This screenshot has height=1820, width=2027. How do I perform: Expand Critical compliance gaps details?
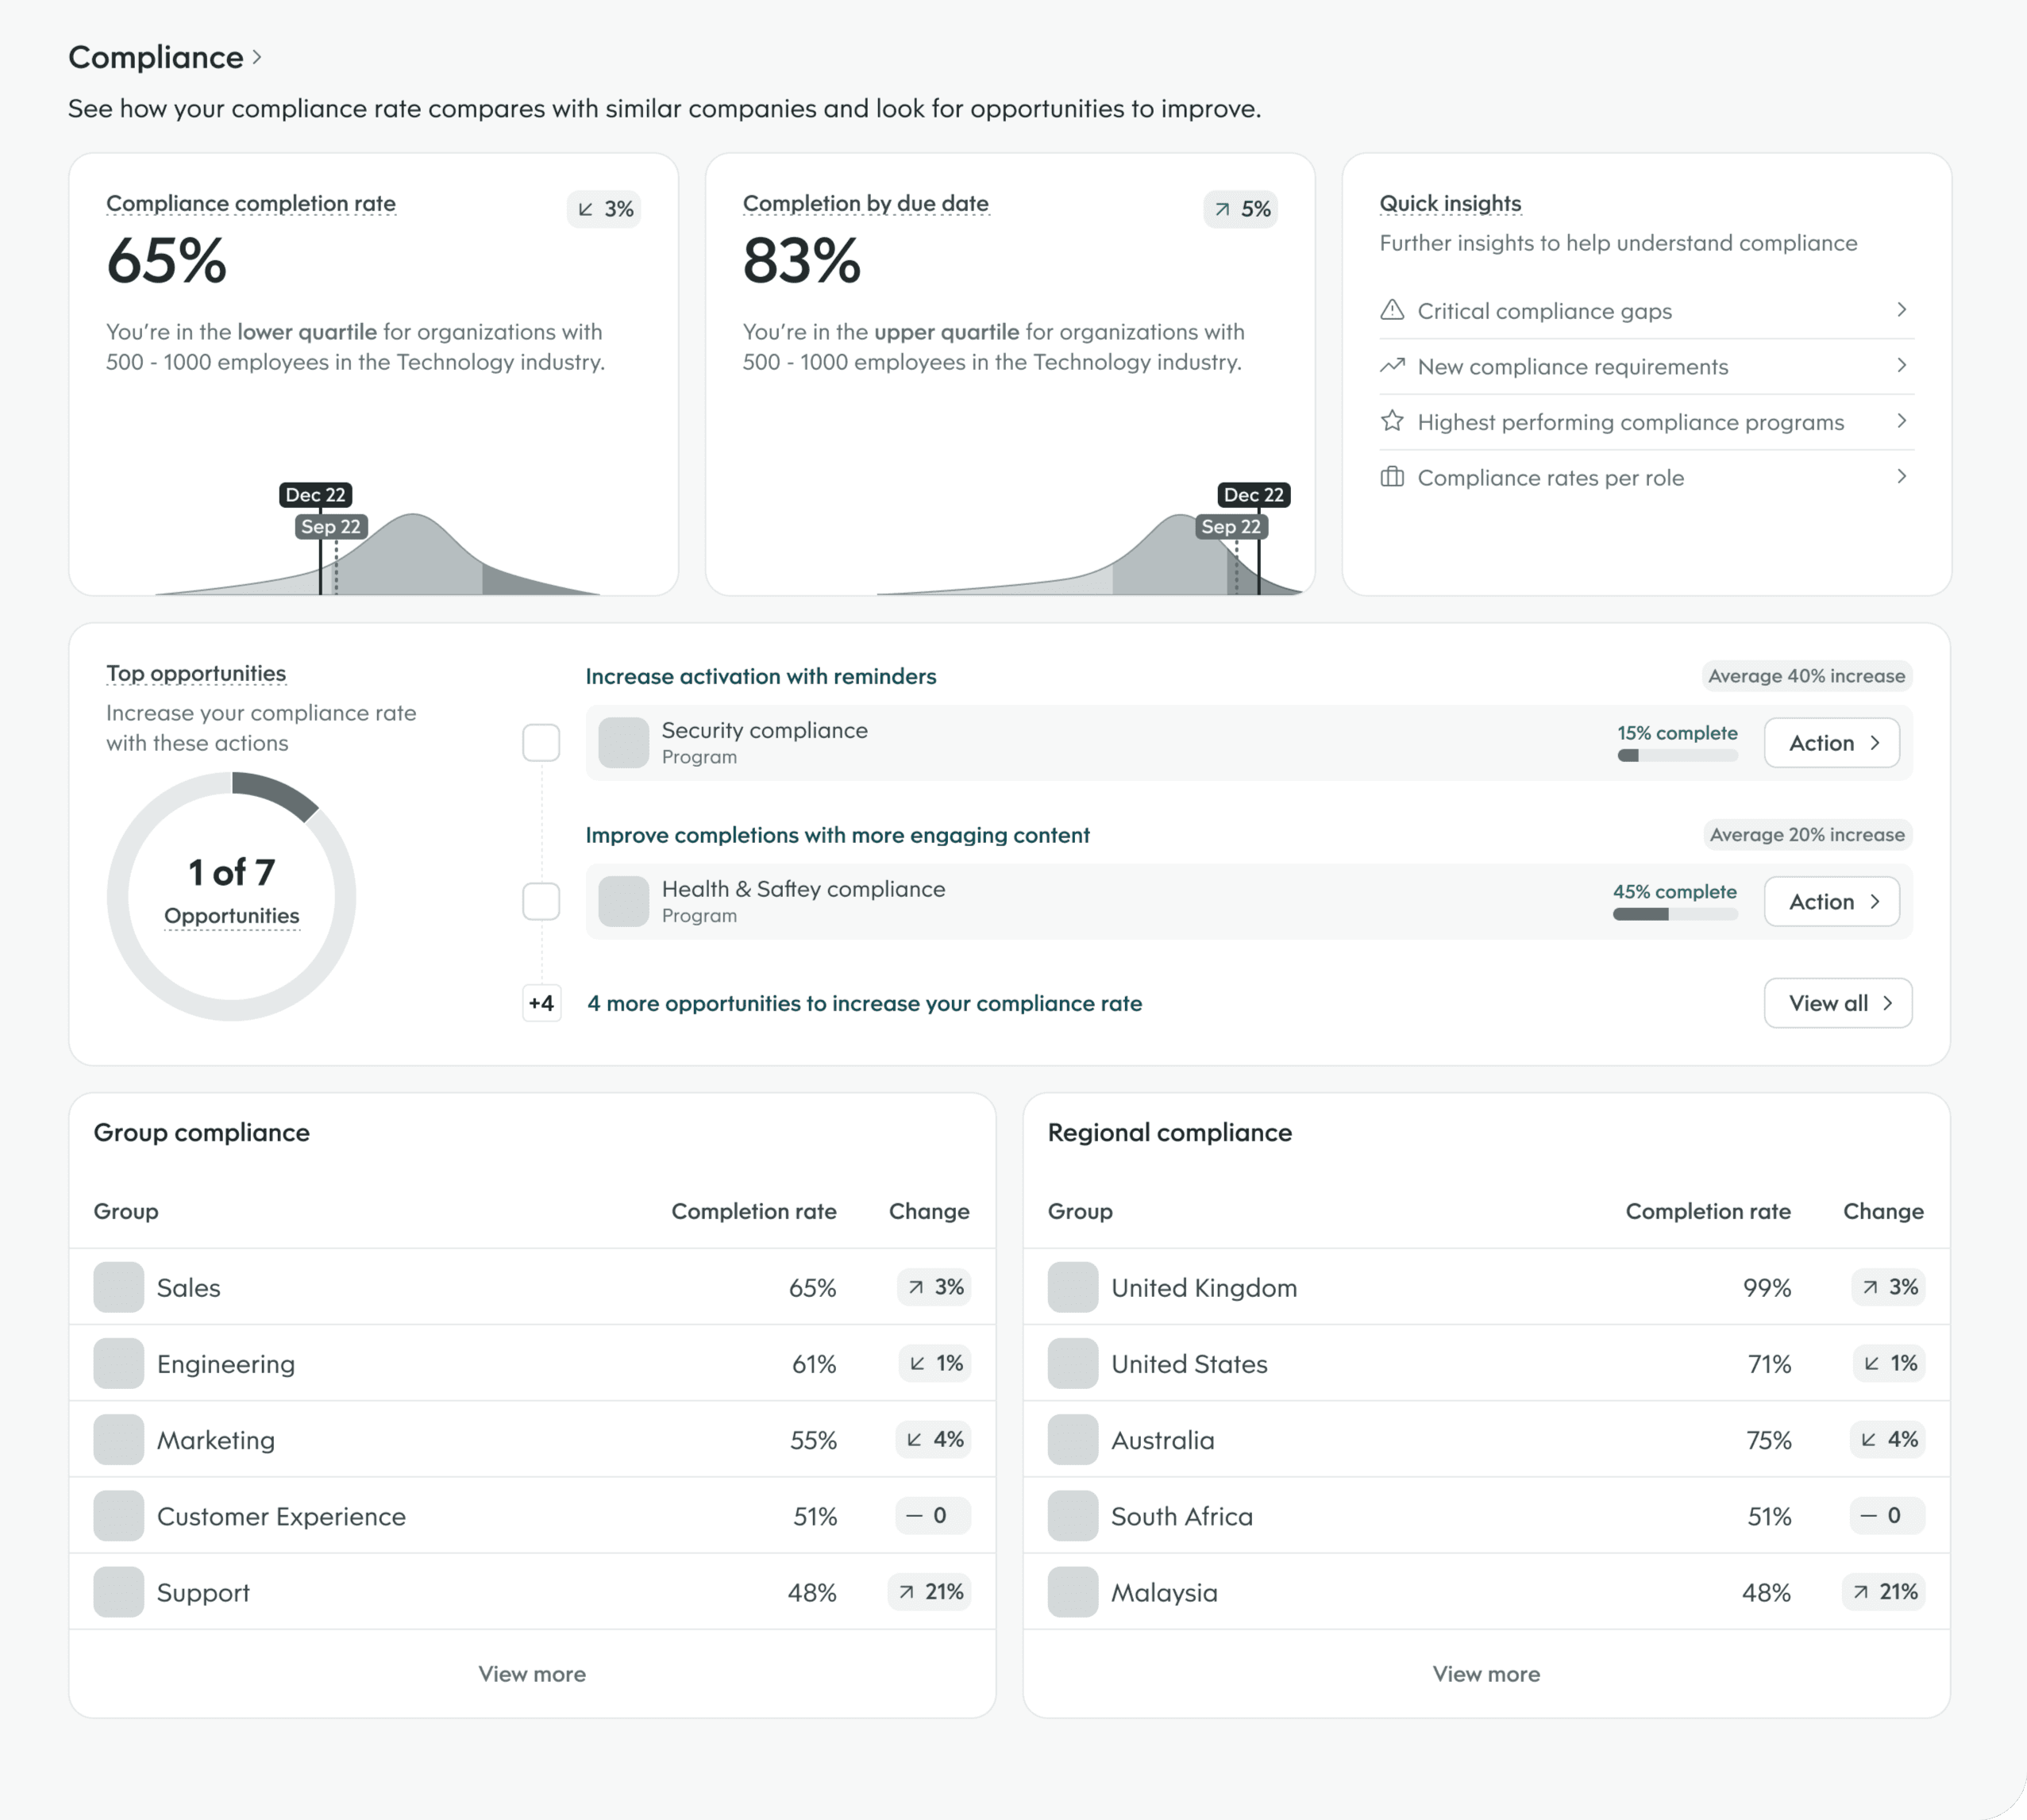tap(1902, 310)
